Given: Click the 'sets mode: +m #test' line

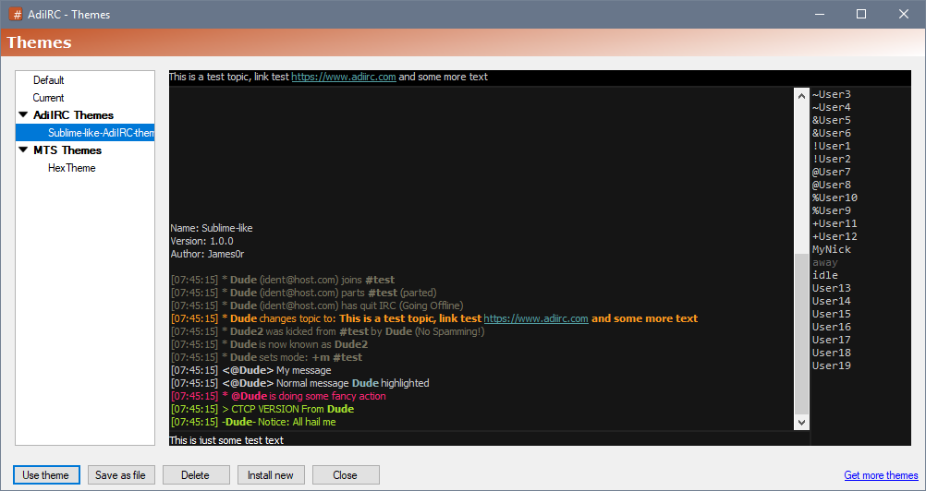Looking at the screenshot, I should pyautogui.click(x=266, y=358).
